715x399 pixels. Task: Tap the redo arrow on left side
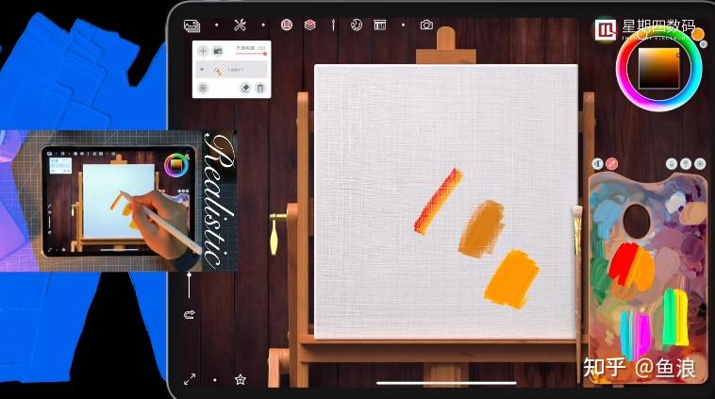190,314
